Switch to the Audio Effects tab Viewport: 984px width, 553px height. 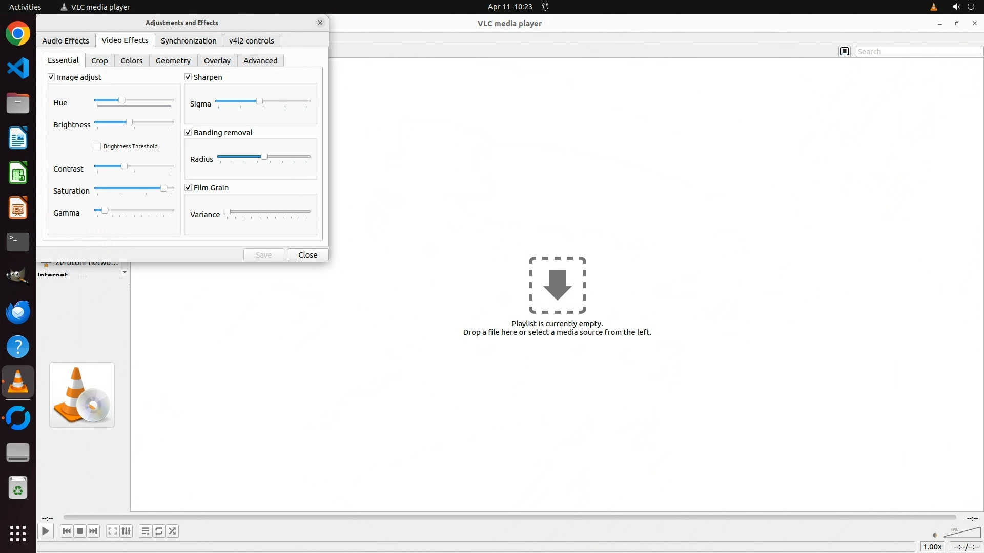tap(65, 40)
